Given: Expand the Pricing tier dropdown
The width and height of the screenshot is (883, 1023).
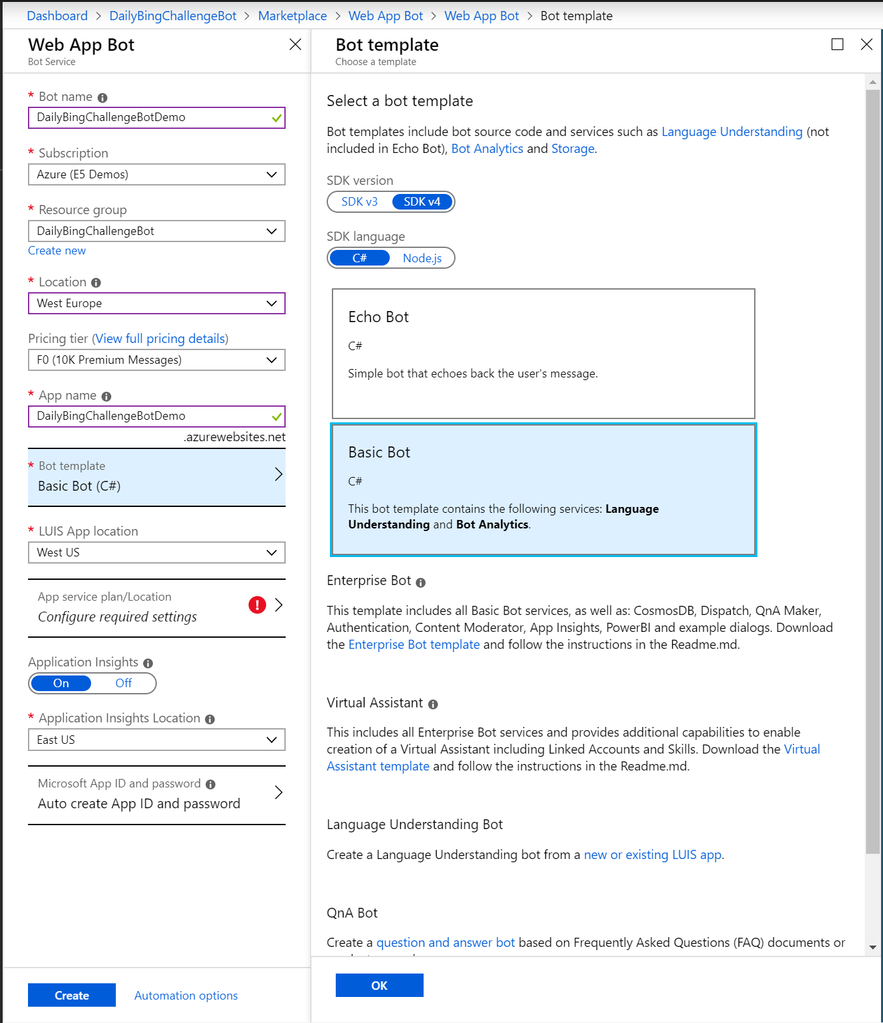Looking at the screenshot, I should [x=156, y=360].
